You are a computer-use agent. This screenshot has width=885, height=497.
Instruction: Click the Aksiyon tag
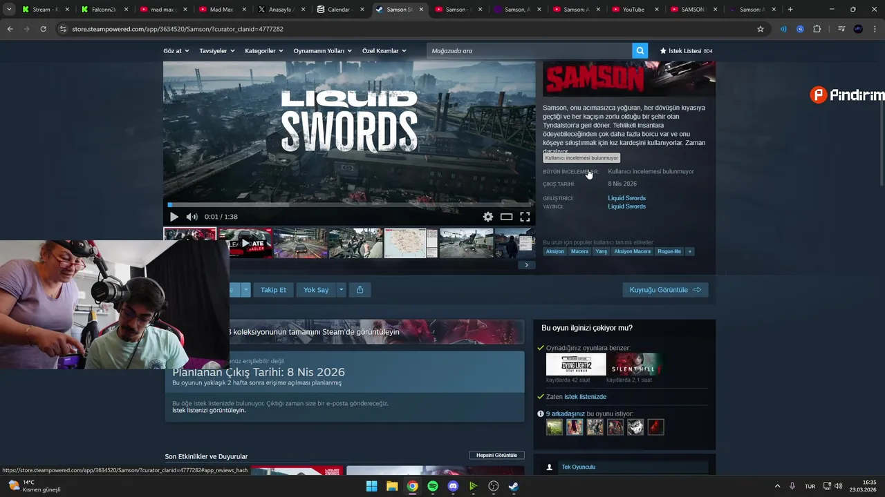coord(555,251)
